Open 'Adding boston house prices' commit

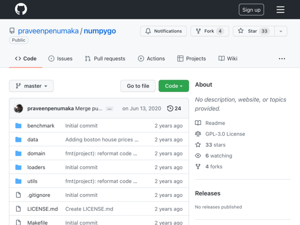tap(102, 140)
